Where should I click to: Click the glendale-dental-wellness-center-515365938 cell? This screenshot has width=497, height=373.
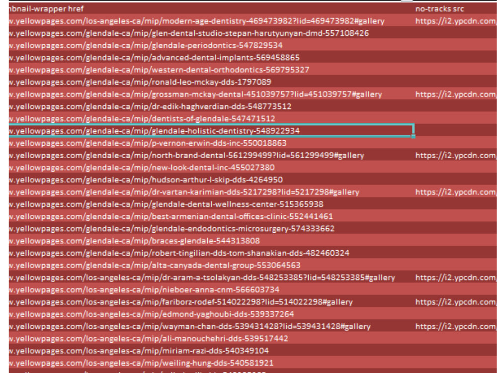click(x=211, y=204)
